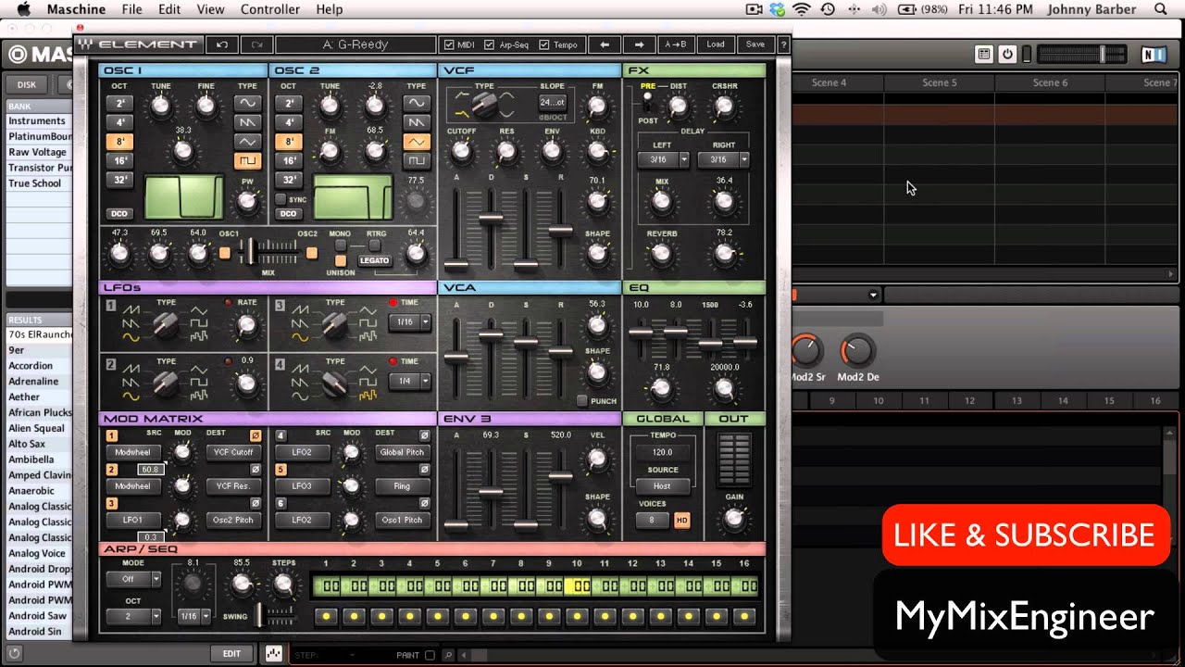Click the Maschine mixer view icon near EDIT
Viewport: 1185px width, 667px height.
(x=274, y=653)
